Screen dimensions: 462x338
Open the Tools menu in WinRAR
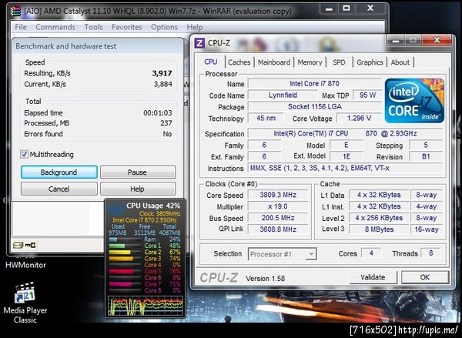click(x=93, y=27)
